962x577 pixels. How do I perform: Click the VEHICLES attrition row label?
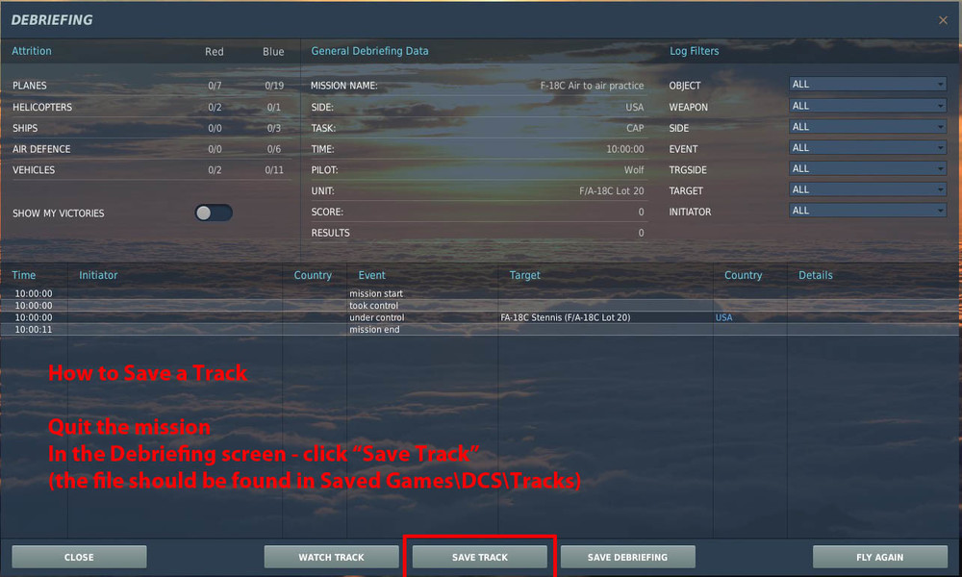[34, 170]
